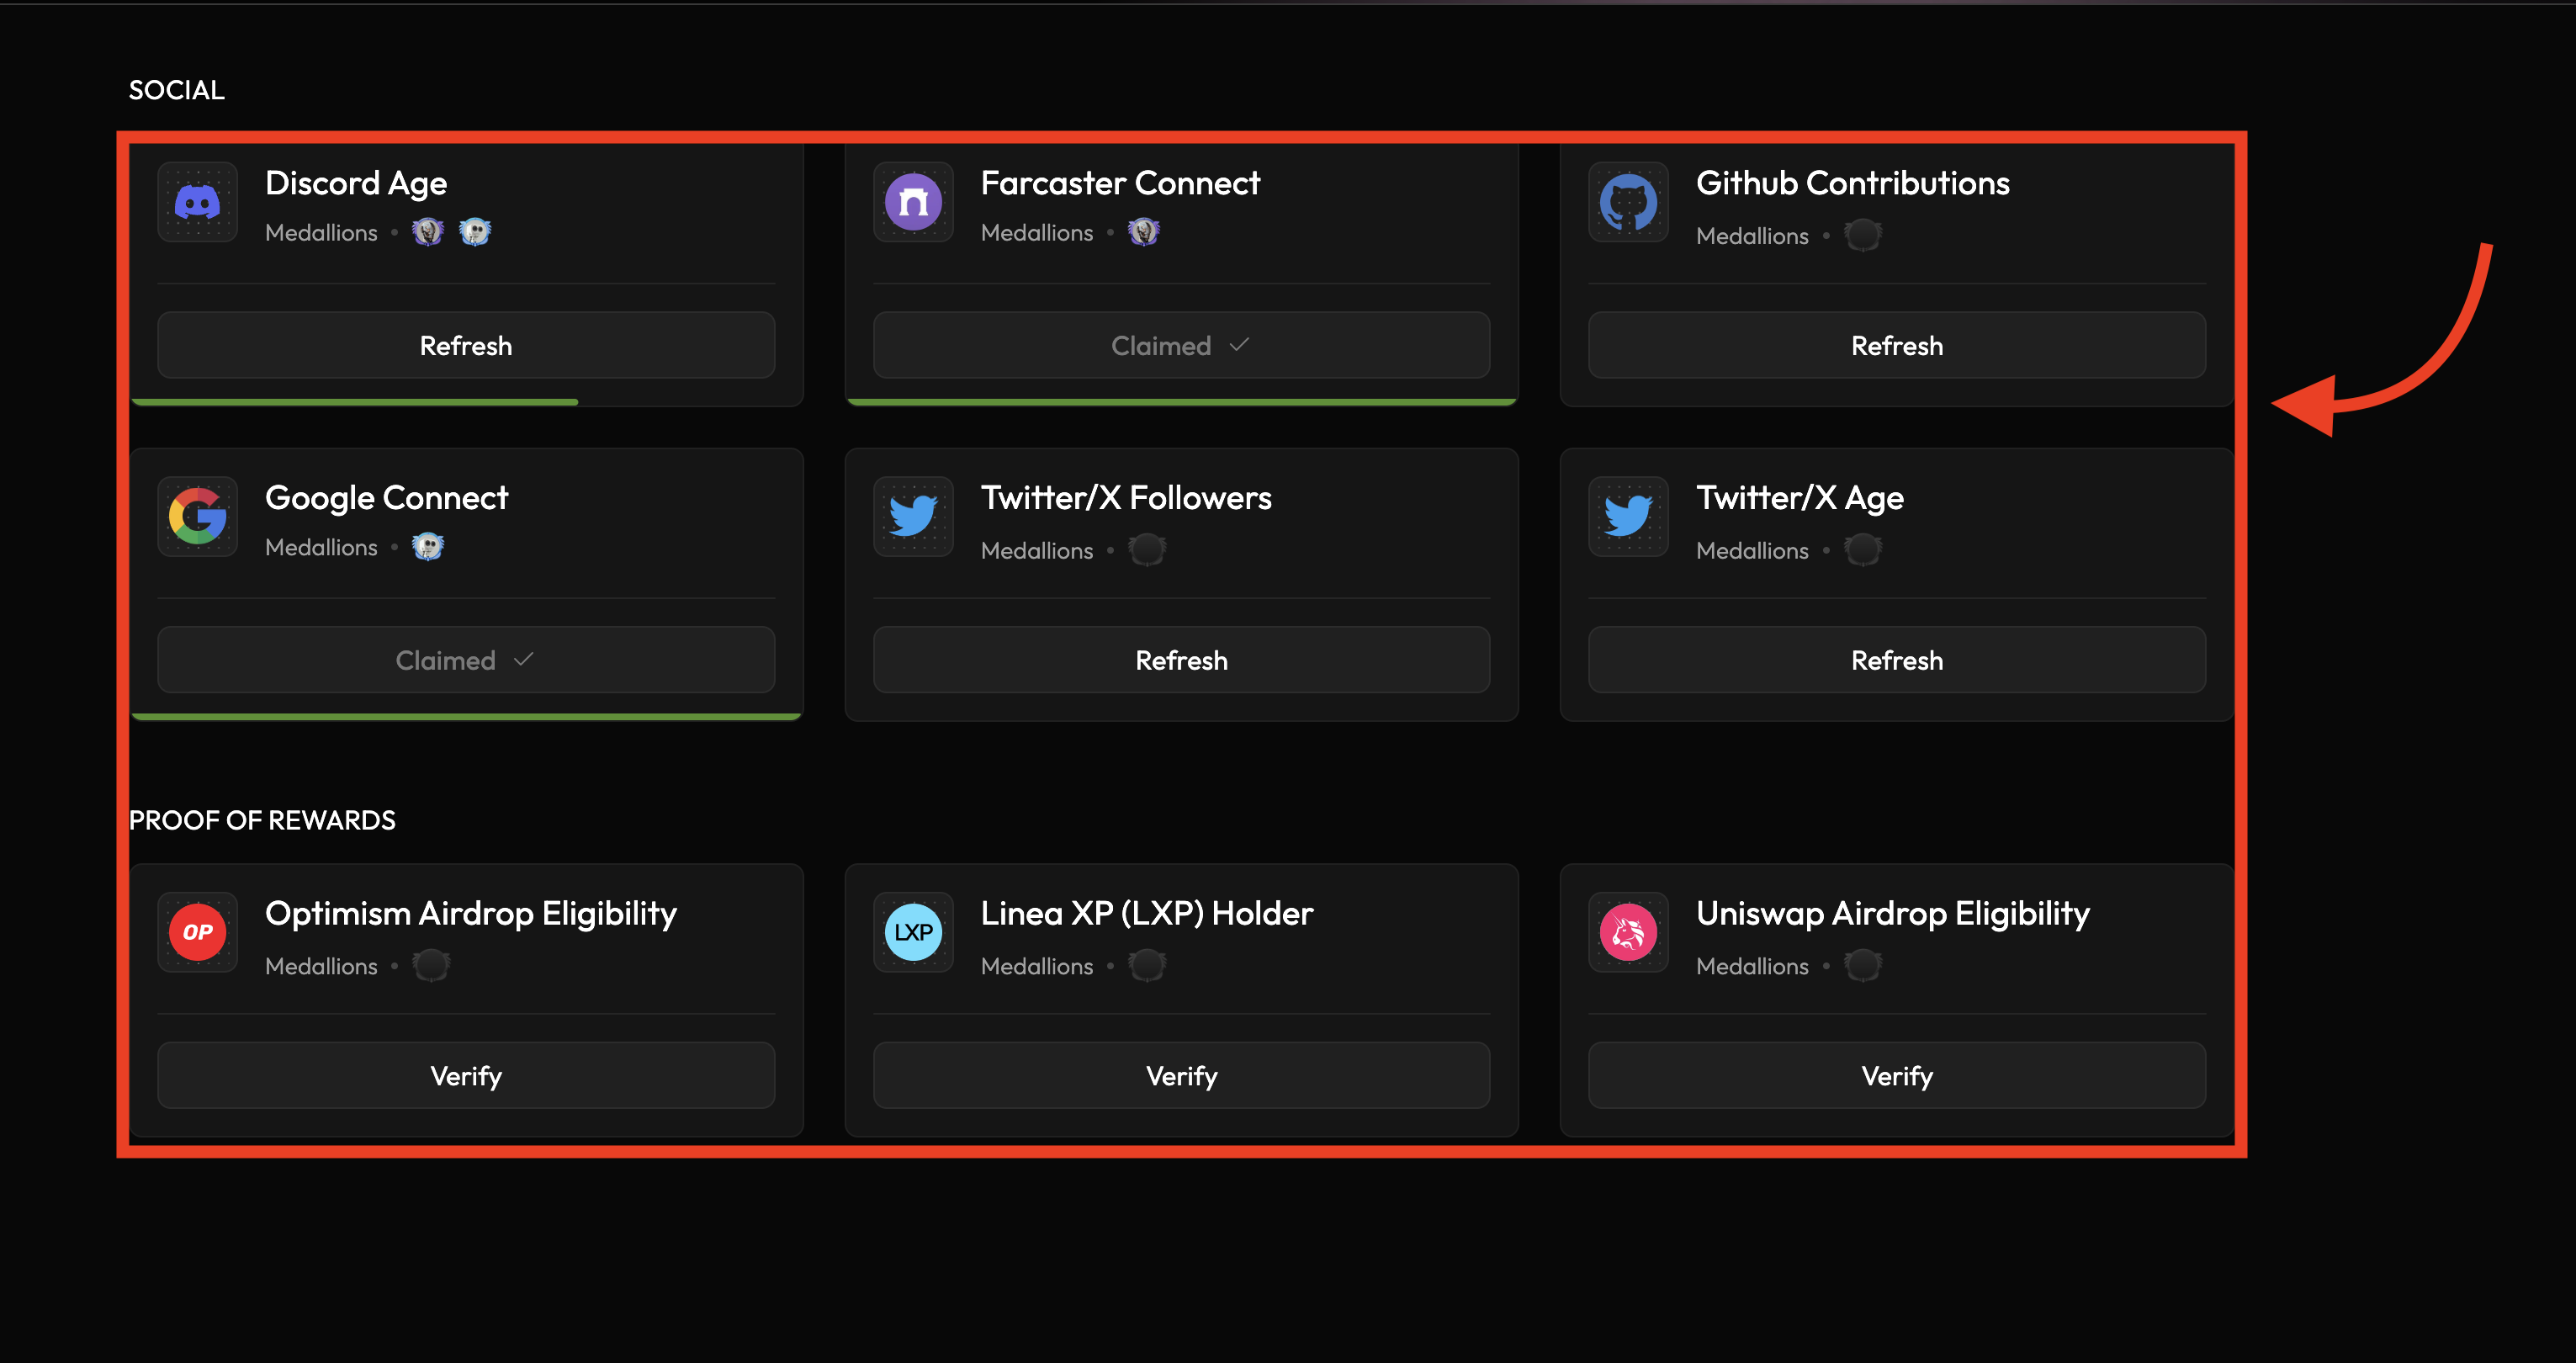The image size is (2576, 1363).
Task: Click the Google Connect green progress bar
Action: coord(466,717)
